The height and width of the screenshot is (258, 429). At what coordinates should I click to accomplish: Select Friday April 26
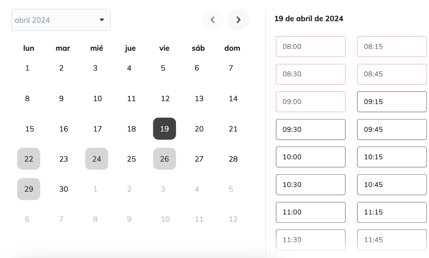[x=164, y=159]
